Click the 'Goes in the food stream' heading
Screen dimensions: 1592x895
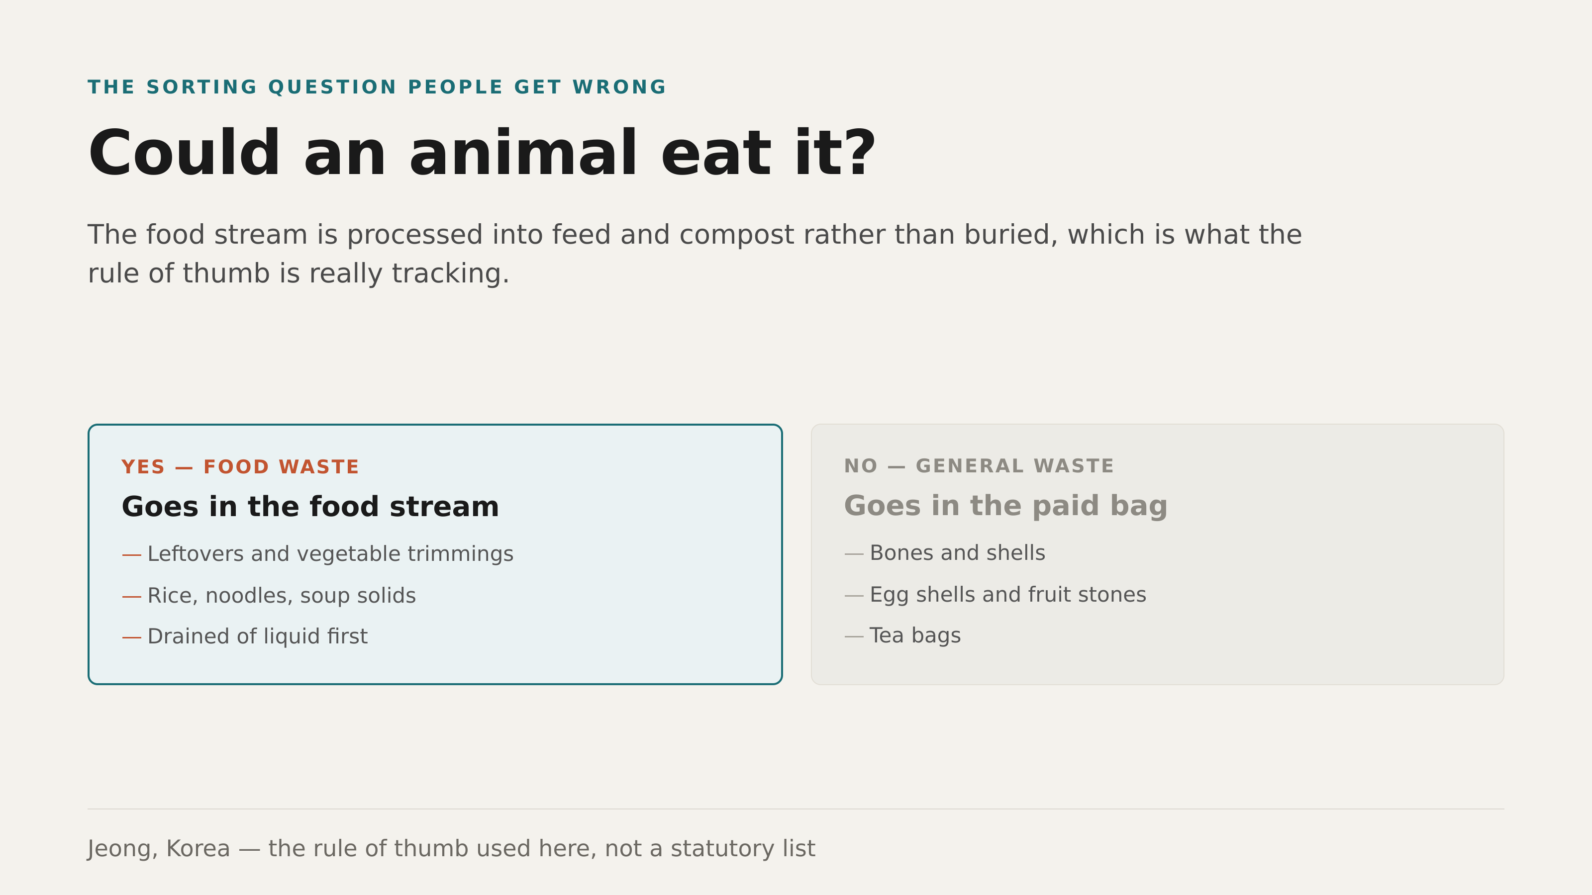click(310, 507)
